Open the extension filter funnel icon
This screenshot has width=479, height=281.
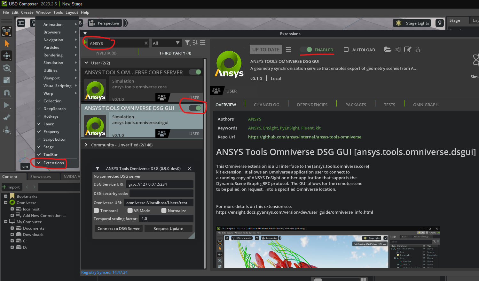[x=187, y=43]
